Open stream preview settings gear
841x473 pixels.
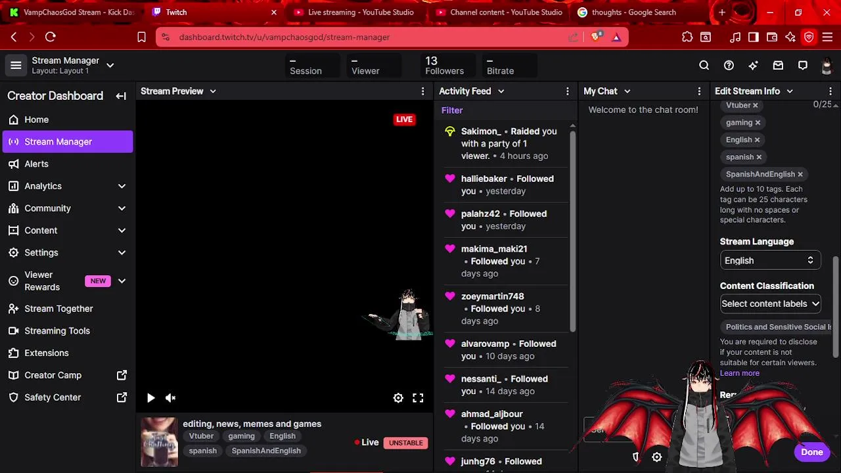[x=398, y=397]
